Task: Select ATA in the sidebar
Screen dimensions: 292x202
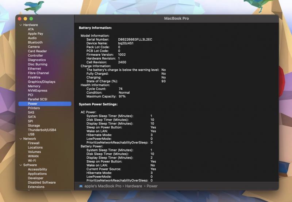Action: point(31,29)
